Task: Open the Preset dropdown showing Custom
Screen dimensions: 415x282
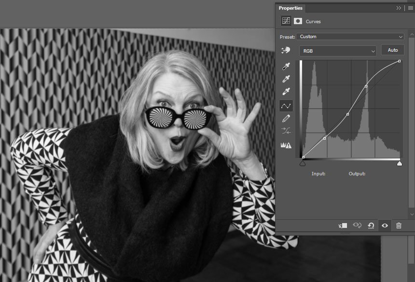Action: click(x=350, y=36)
